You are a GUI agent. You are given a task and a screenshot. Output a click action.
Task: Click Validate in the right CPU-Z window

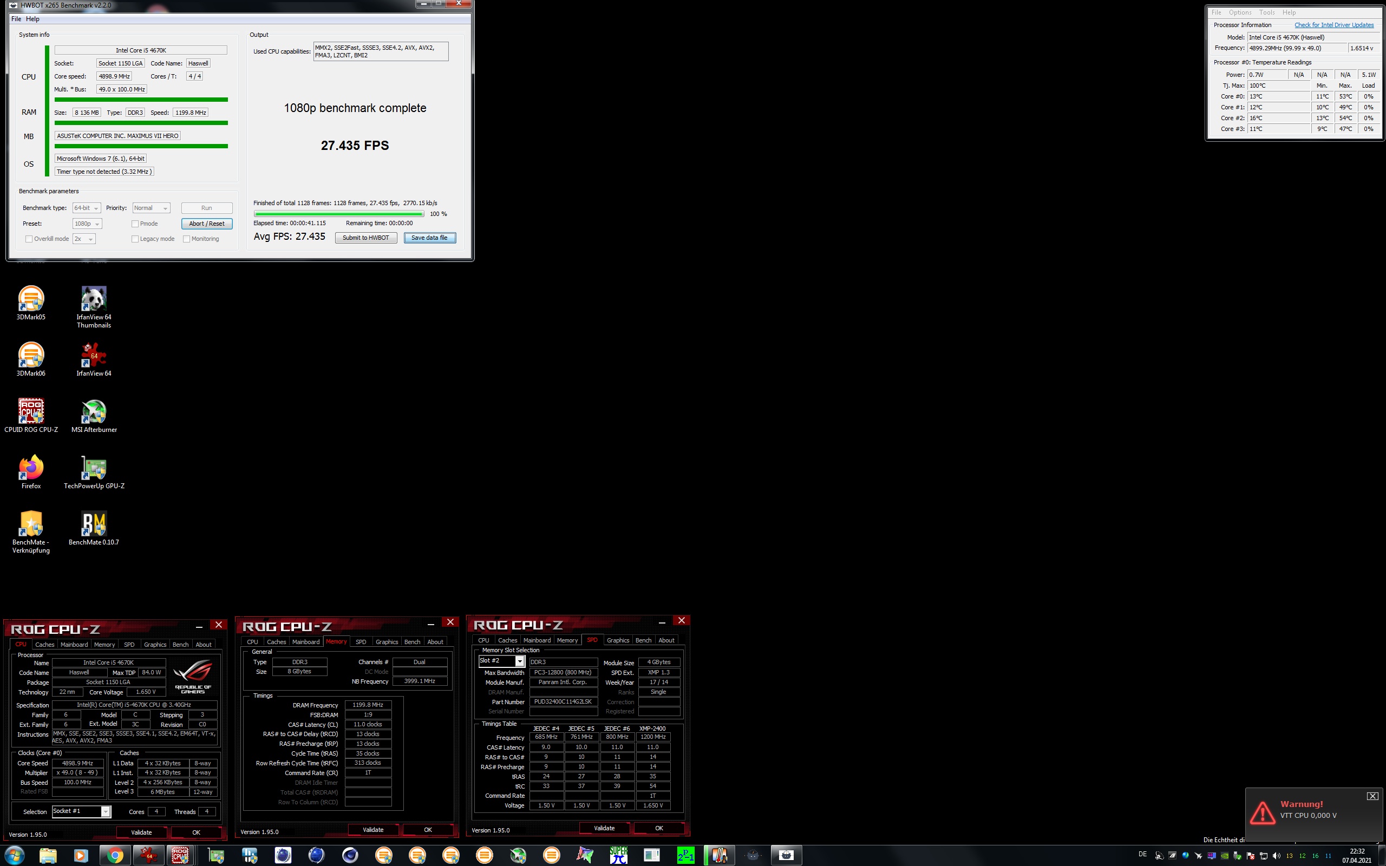point(604,828)
